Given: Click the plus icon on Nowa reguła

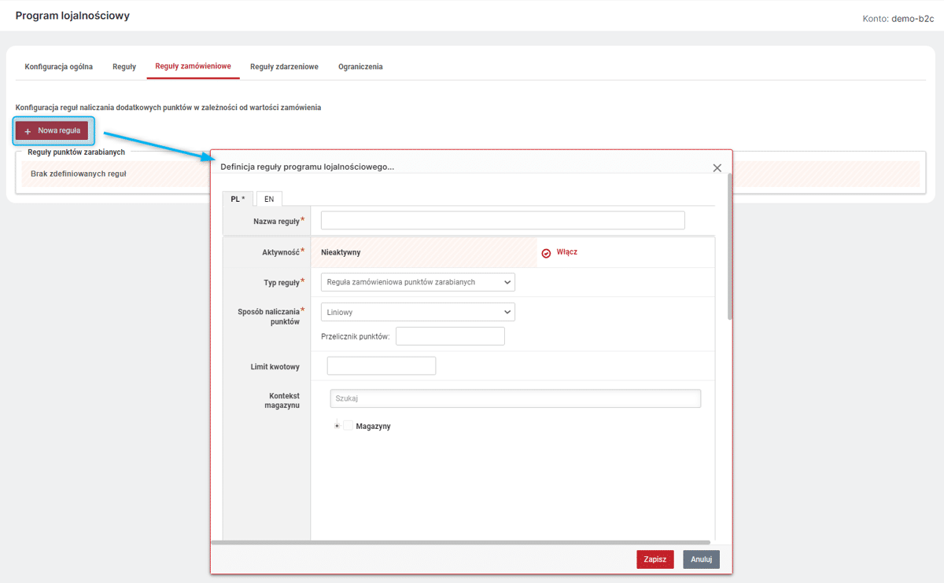Looking at the screenshot, I should tap(28, 130).
